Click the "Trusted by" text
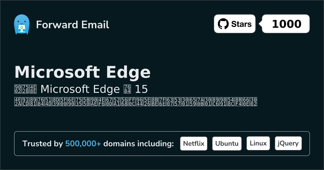 (42, 144)
